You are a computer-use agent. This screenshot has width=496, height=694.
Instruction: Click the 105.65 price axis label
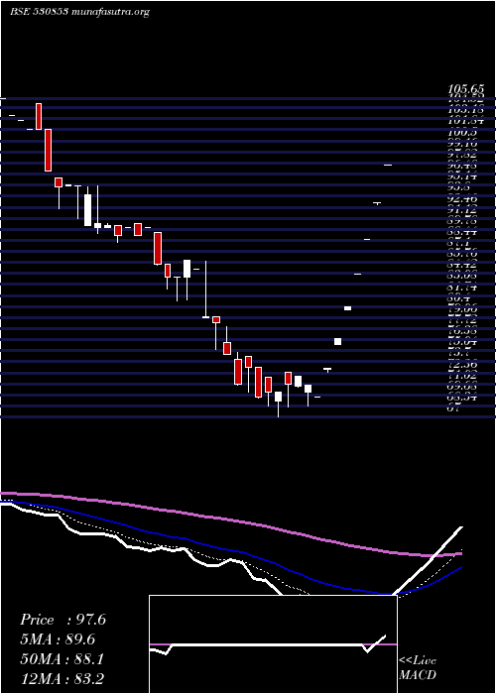pyautogui.click(x=466, y=90)
